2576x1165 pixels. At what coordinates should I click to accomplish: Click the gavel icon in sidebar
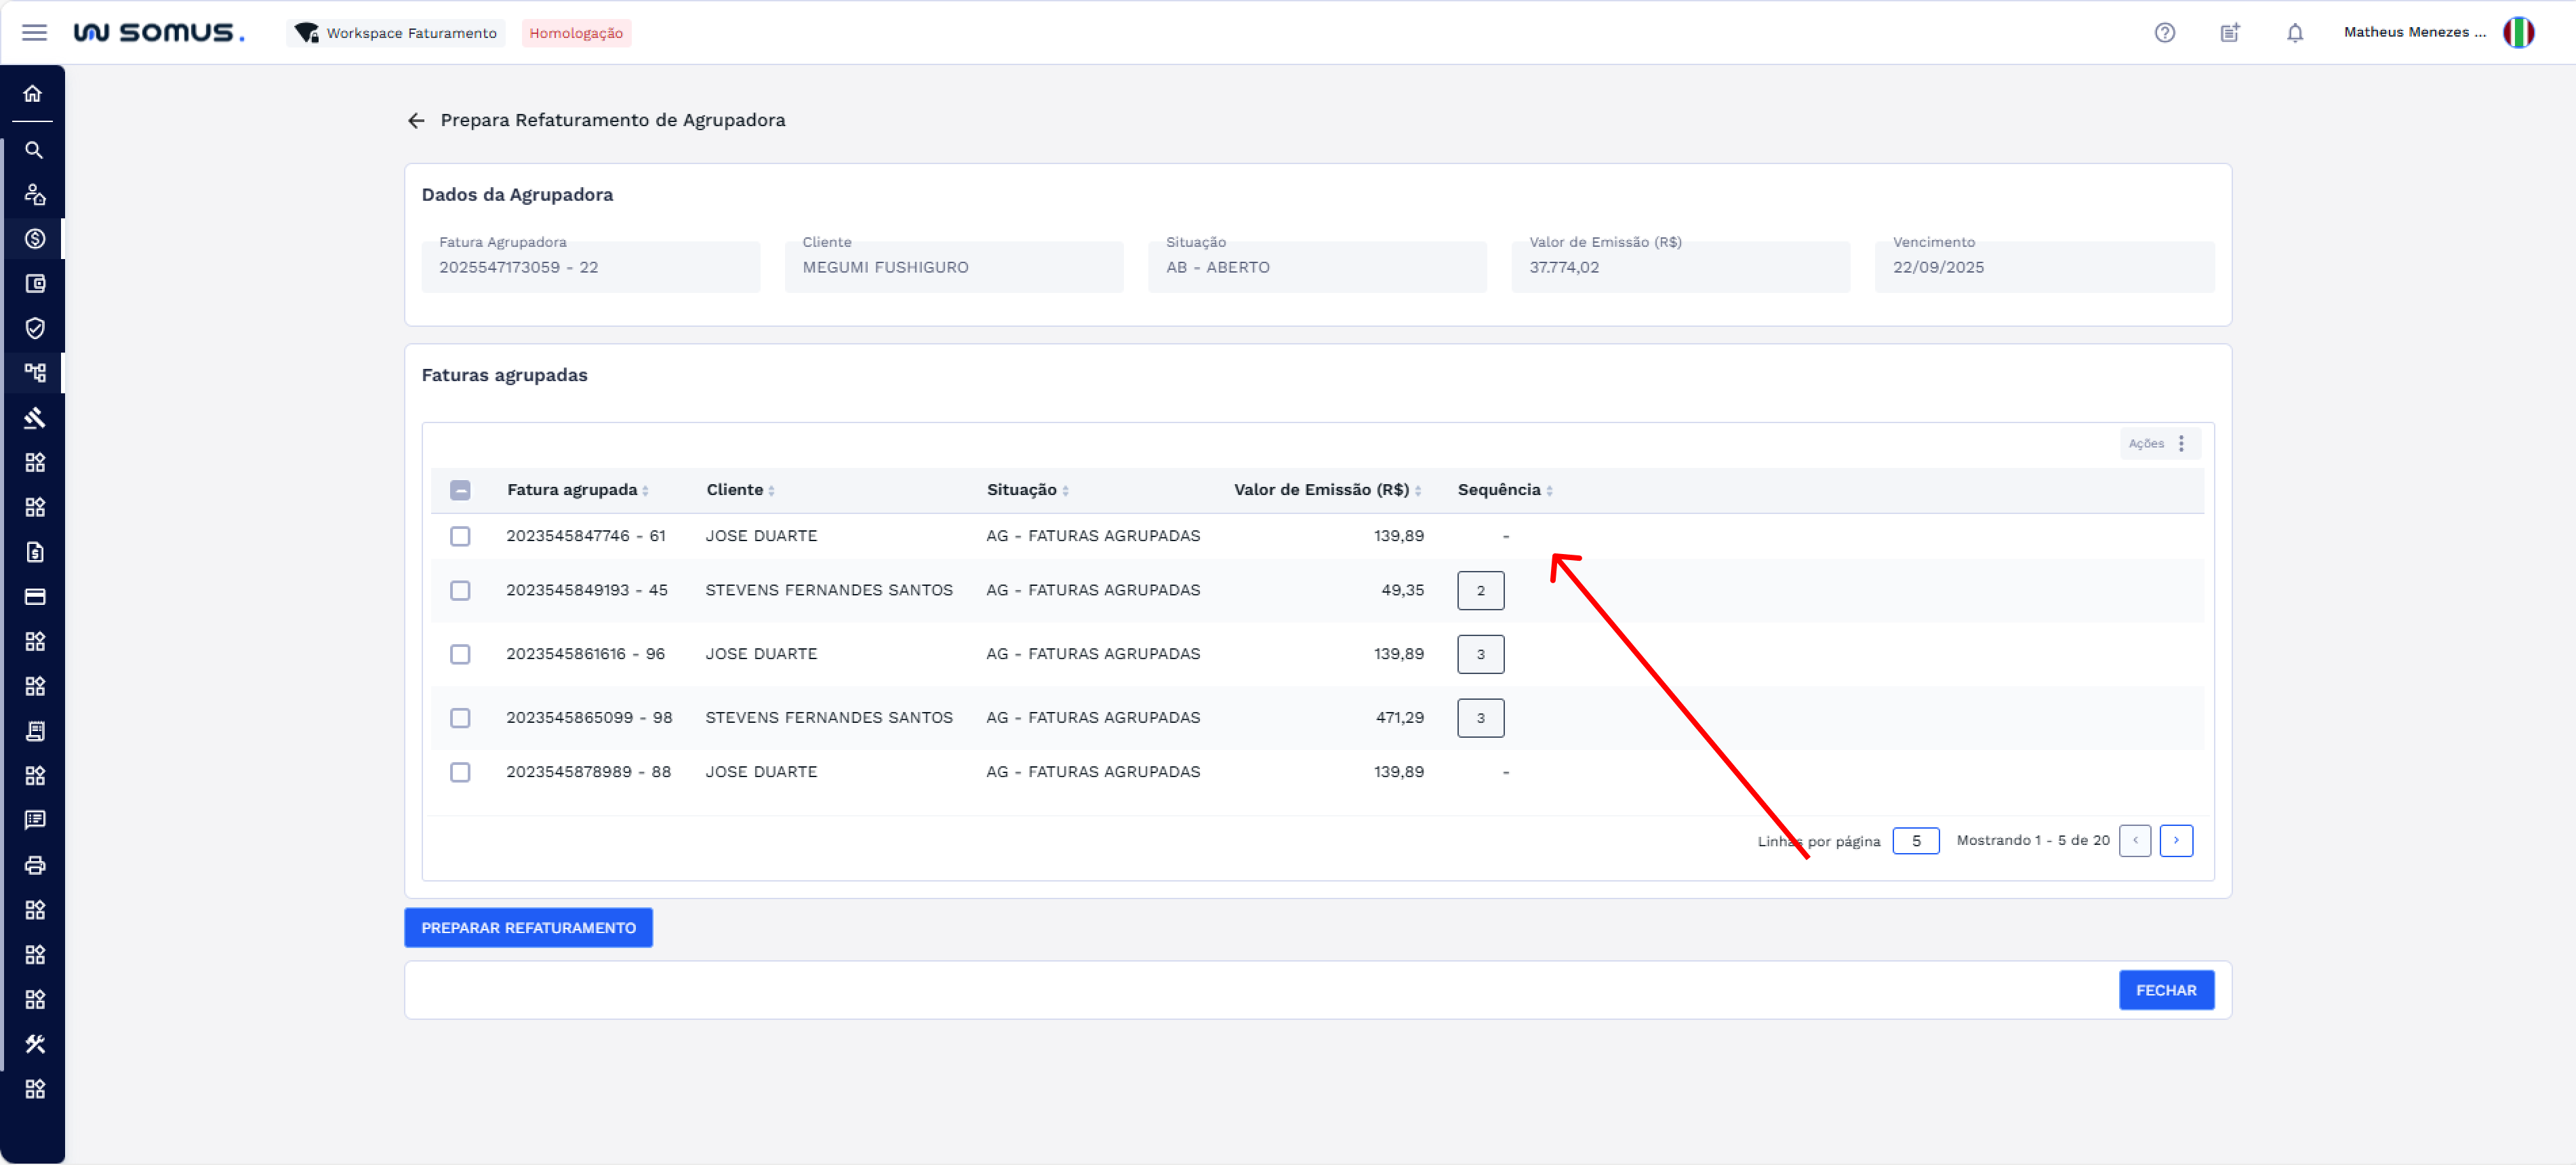pyautogui.click(x=34, y=418)
